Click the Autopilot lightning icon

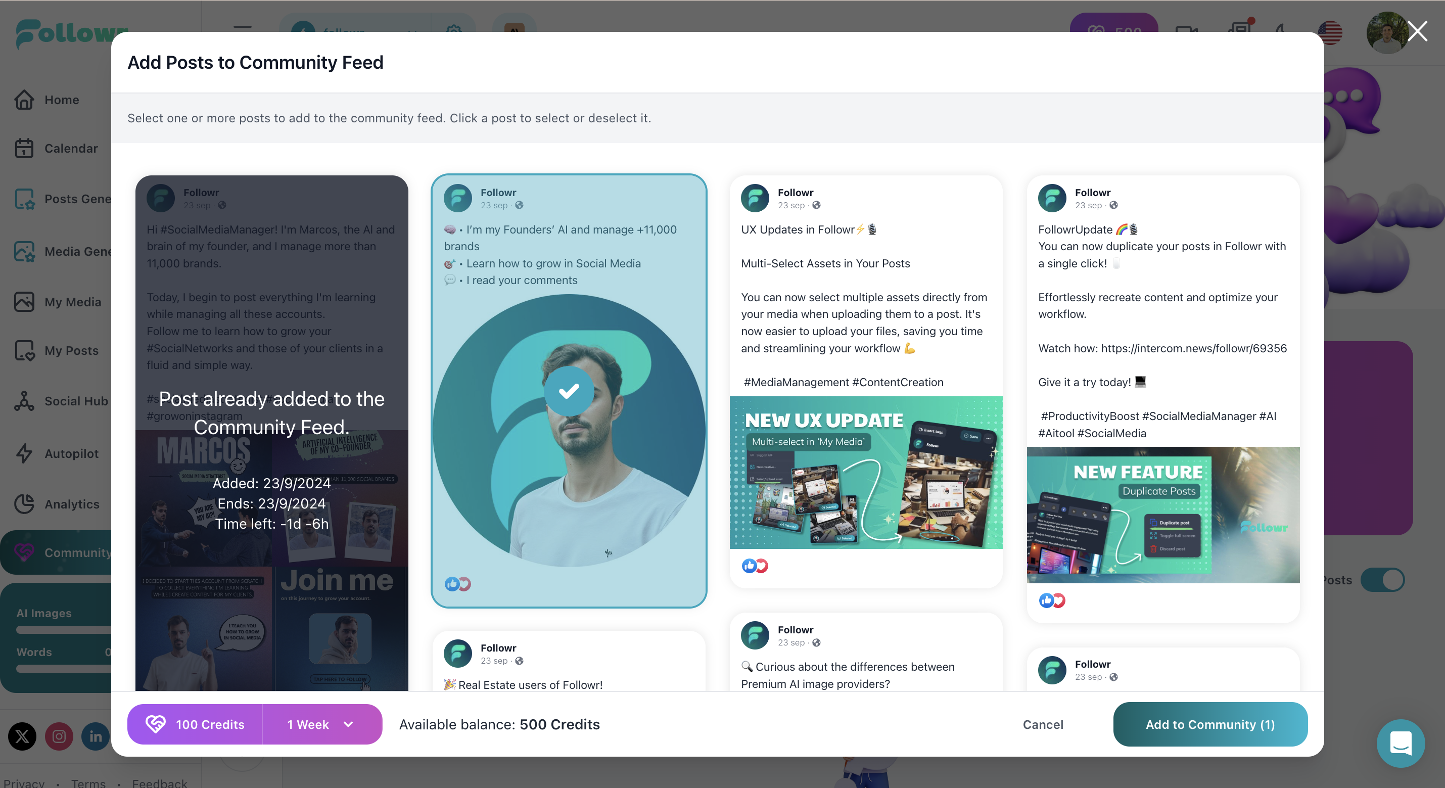point(24,453)
